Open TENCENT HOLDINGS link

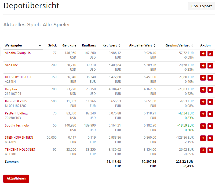pos(20,150)
